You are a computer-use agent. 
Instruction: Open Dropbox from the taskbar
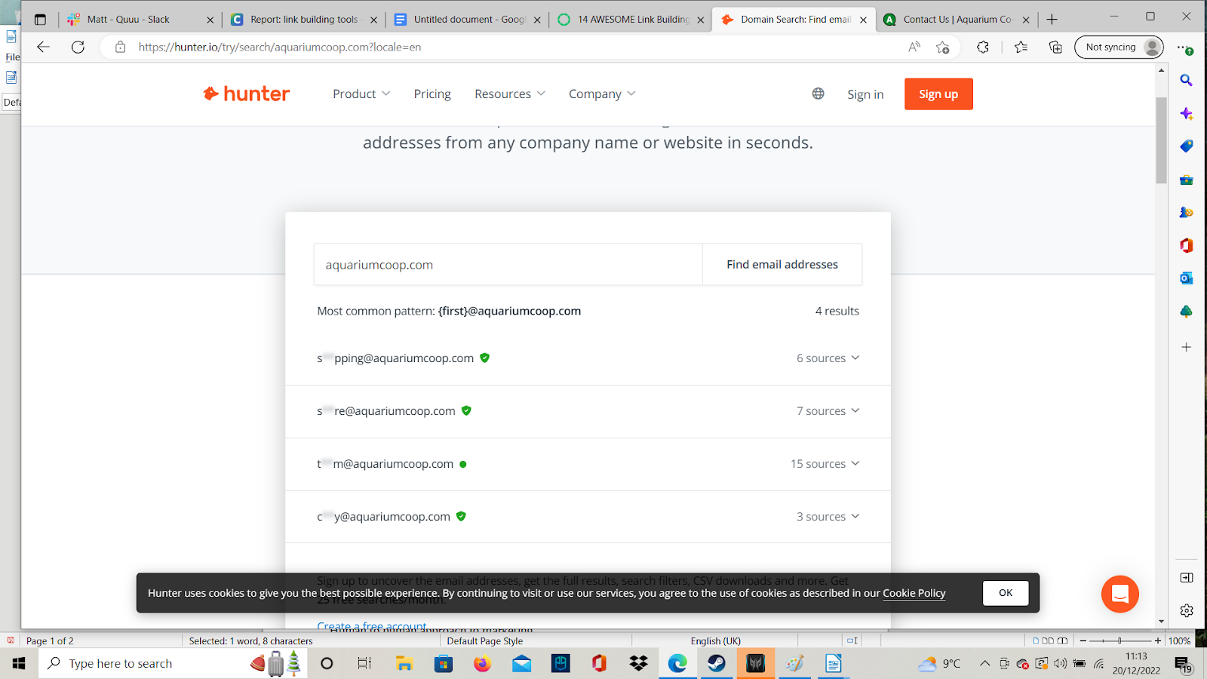638,663
